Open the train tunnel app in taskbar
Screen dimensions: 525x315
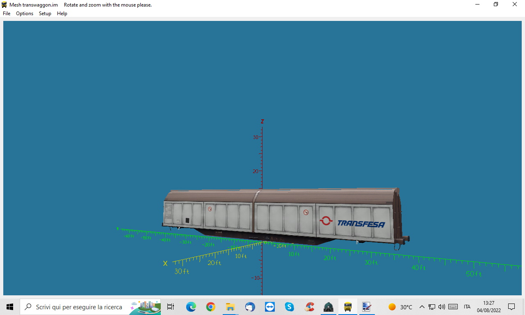pyautogui.click(x=328, y=307)
